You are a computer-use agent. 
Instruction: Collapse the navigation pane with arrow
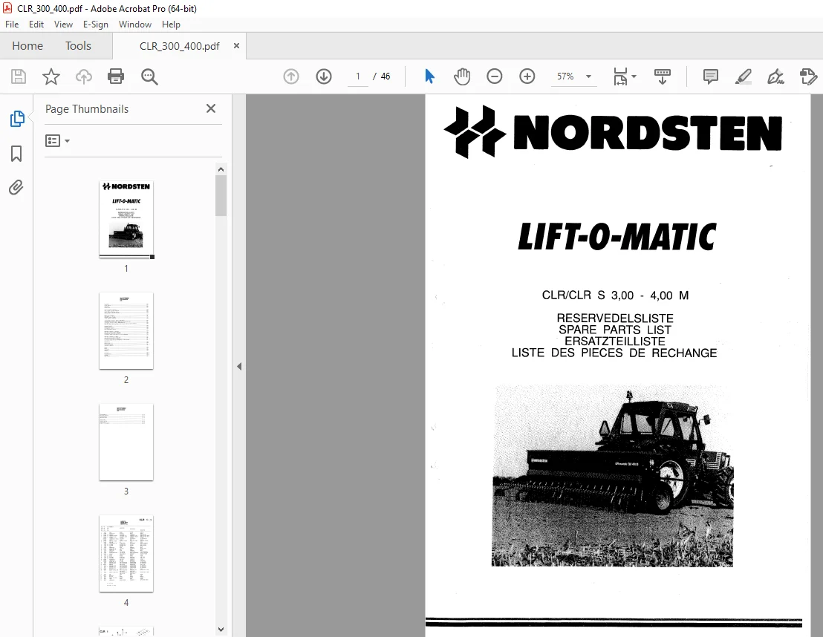(239, 366)
